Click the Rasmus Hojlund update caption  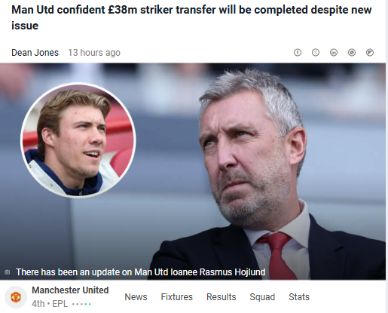(x=141, y=272)
